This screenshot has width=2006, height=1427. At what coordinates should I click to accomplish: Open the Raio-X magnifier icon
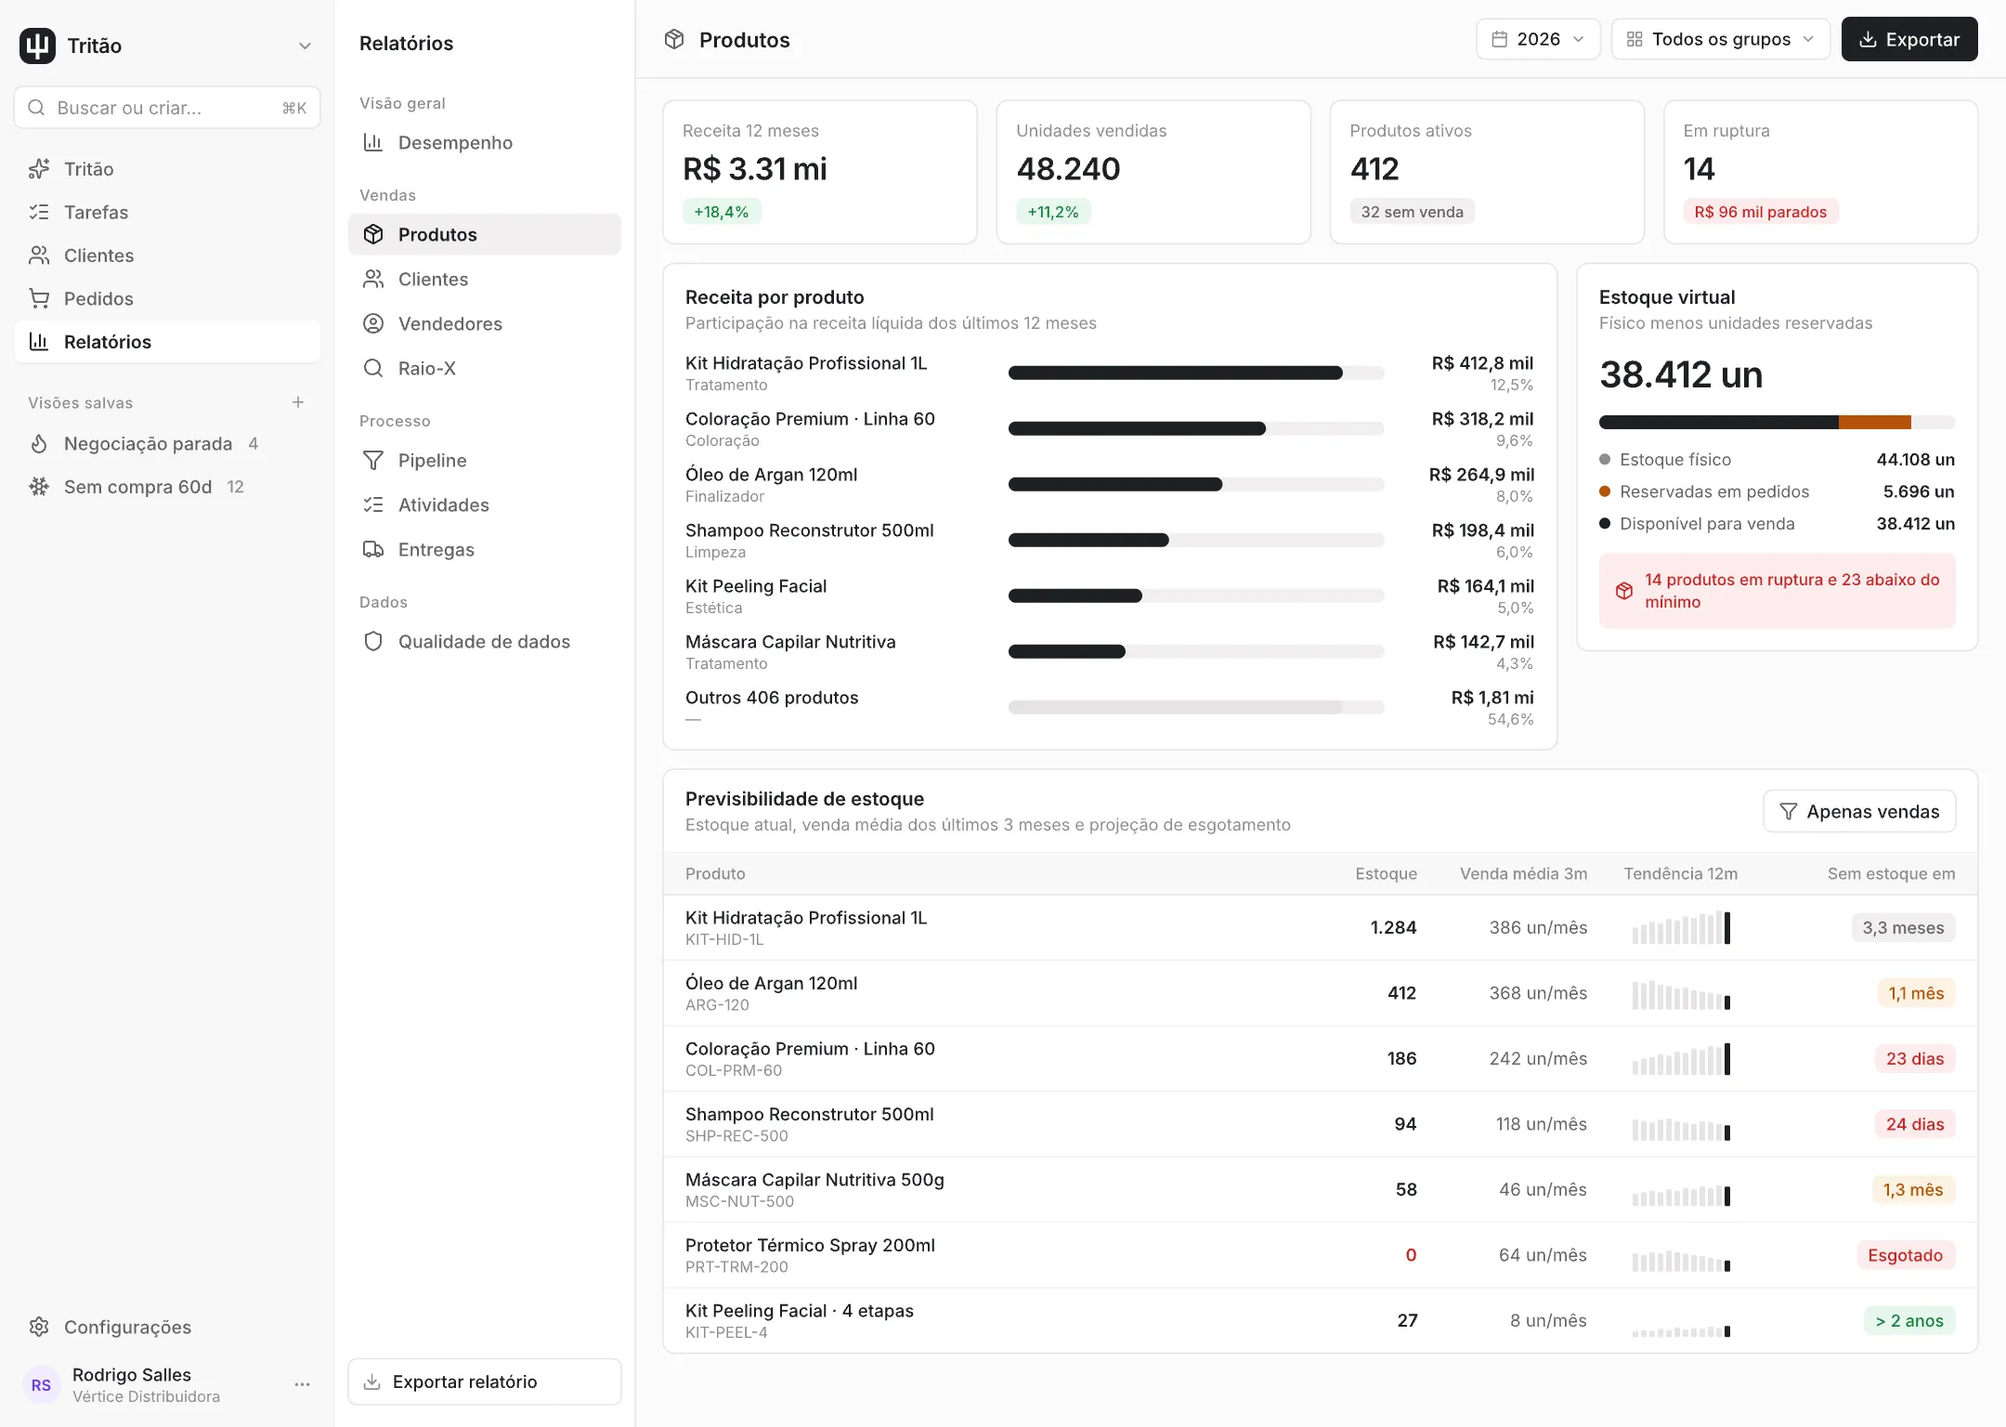pyautogui.click(x=373, y=368)
